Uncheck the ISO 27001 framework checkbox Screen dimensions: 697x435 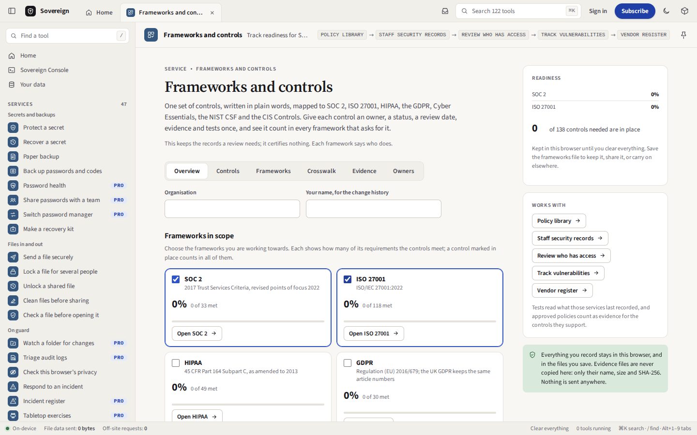348,279
